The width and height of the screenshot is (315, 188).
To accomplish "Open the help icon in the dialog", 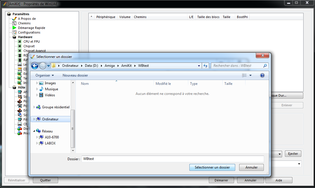I will [x=262, y=75].
